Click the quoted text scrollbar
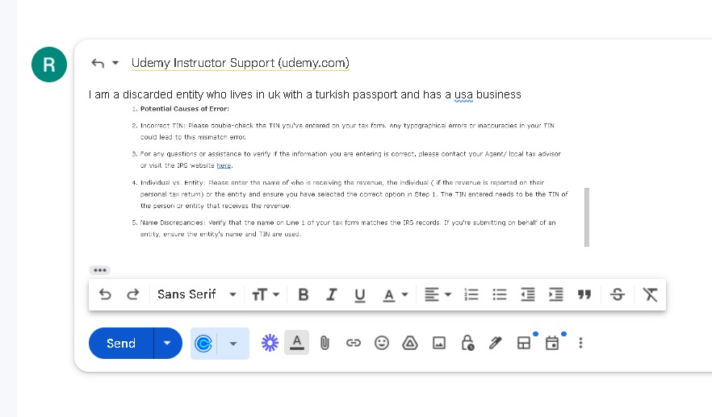Viewport: 712px width, 417px height. pos(587,217)
